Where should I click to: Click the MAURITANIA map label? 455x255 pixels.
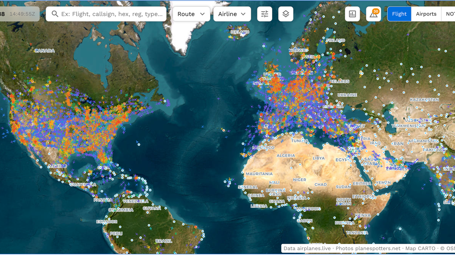point(259,174)
